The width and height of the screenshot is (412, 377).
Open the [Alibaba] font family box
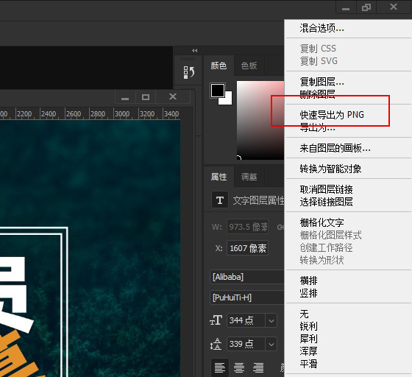coord(247,277)
